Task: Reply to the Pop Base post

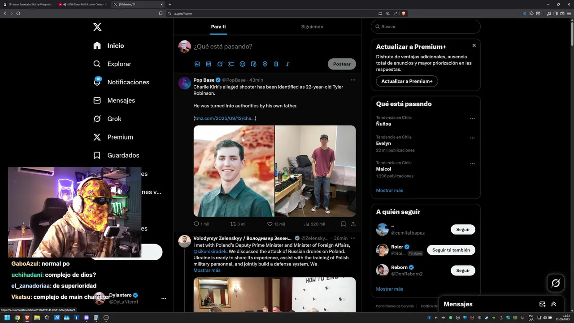Action: pyautogui.click(x=201, y=224)
